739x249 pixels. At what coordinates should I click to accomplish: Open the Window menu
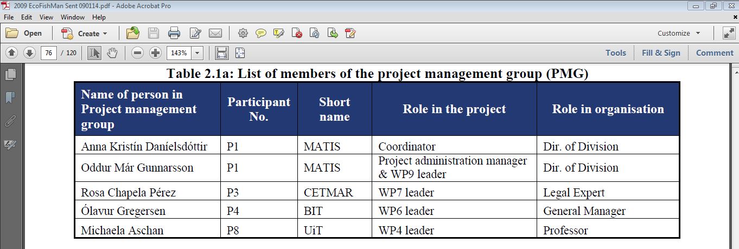click(73, 17)
